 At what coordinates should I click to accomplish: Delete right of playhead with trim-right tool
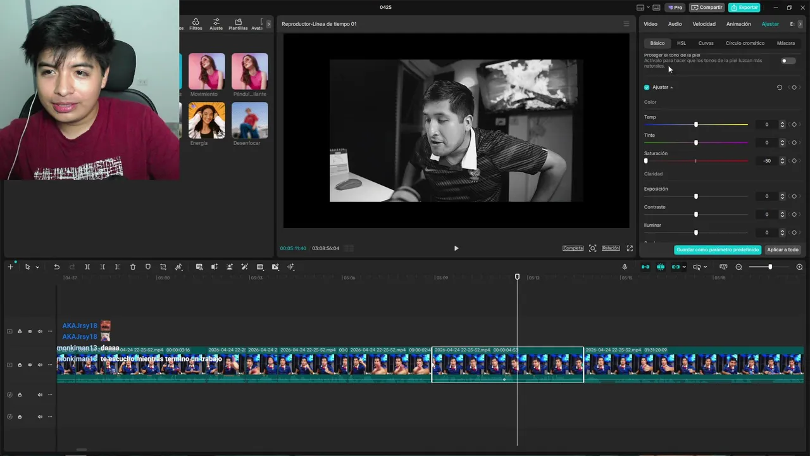(118, 267)
